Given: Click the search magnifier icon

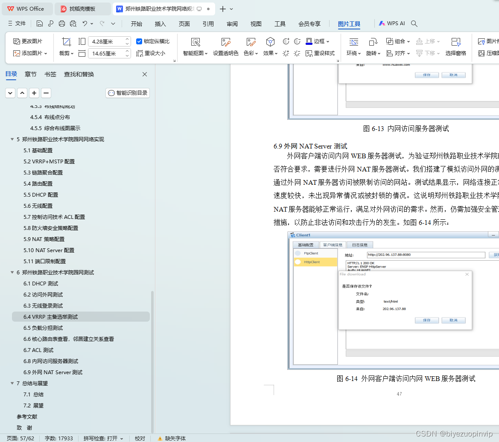Looking at the screenshot, I should point(414,23).
